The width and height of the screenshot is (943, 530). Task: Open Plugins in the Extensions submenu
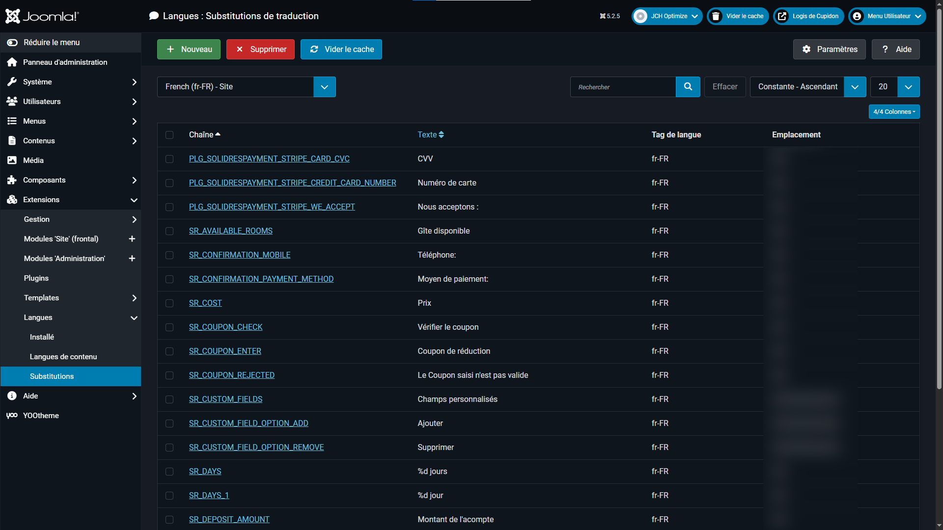[x=36, y=278]
